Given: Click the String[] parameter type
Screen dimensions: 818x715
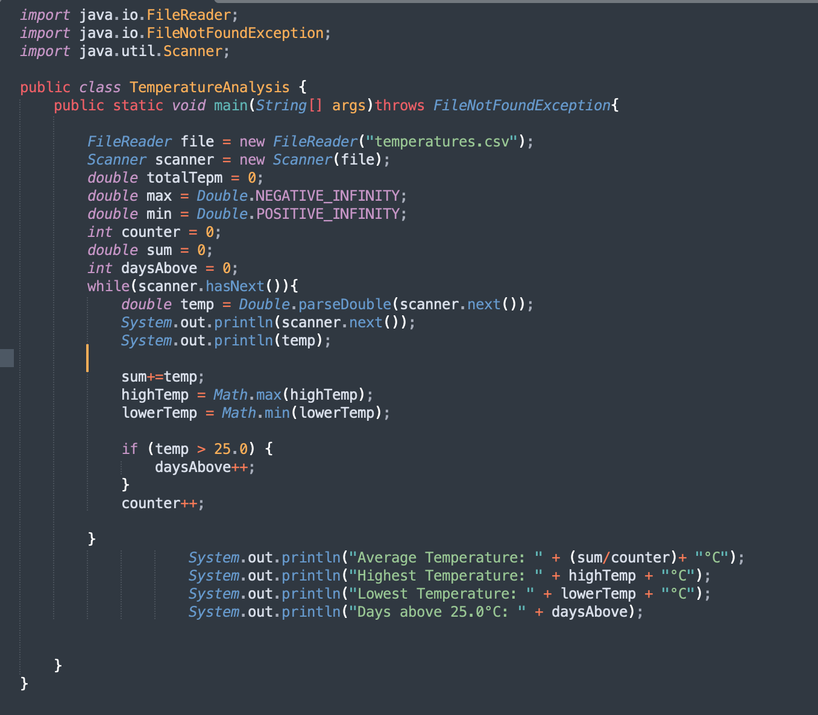Looking at the screenshot, I should pyautogui.click(x=289, y=106).
